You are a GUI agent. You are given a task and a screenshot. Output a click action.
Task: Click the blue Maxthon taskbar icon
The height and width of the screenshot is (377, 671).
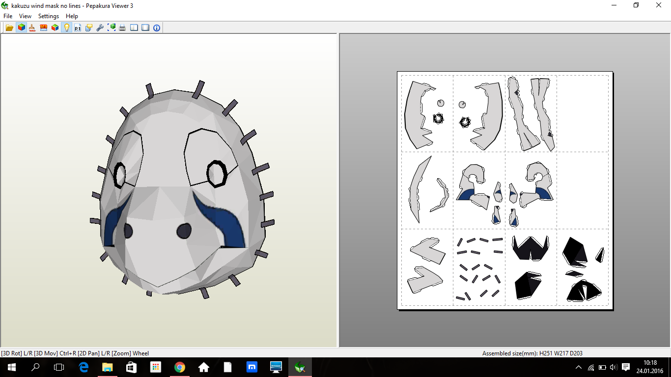point(252,367)
